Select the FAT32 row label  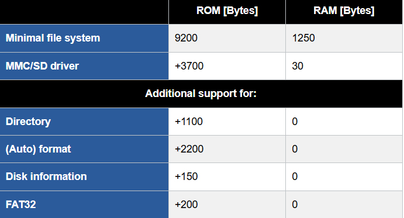(x=20, y=205)
